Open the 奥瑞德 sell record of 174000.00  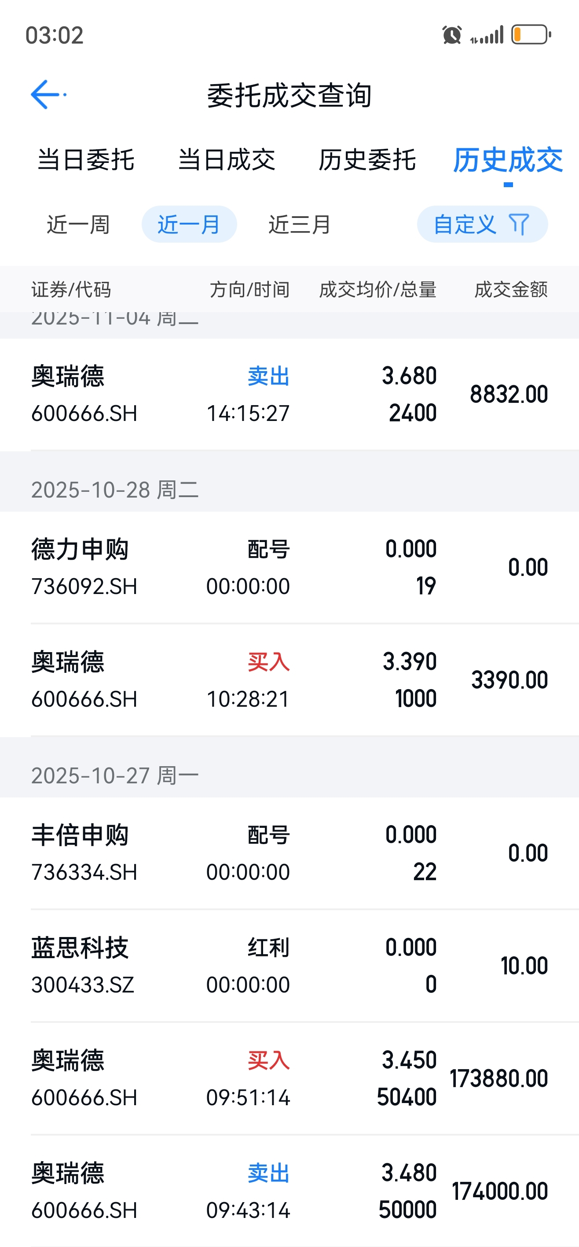289,1192
